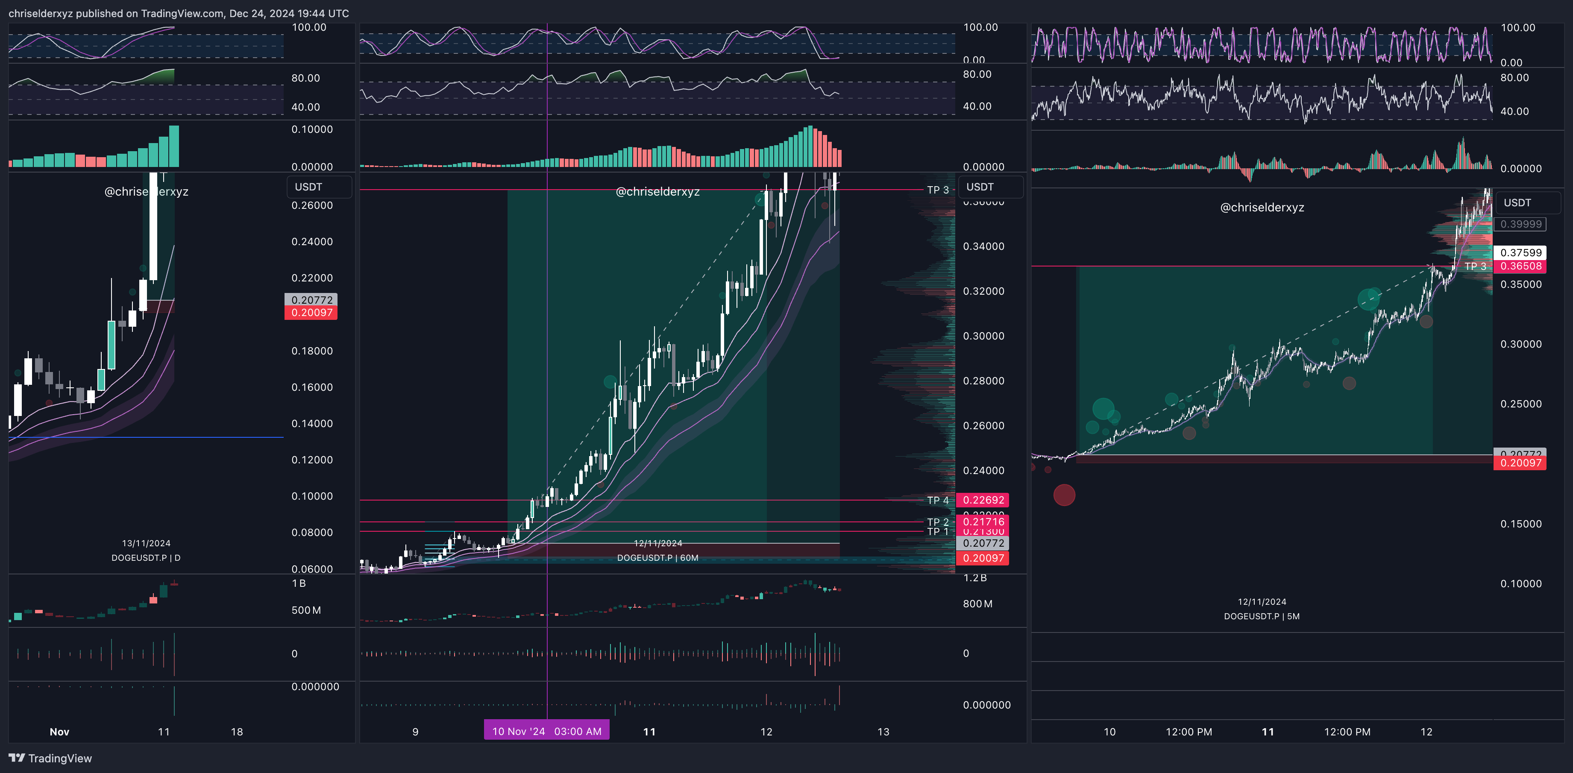Click the white 0.37599 current price label
This screenshot has width=1573, height=773.
[1520, 253]
